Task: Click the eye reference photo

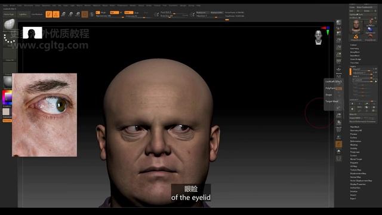Action: pos(44,115)
